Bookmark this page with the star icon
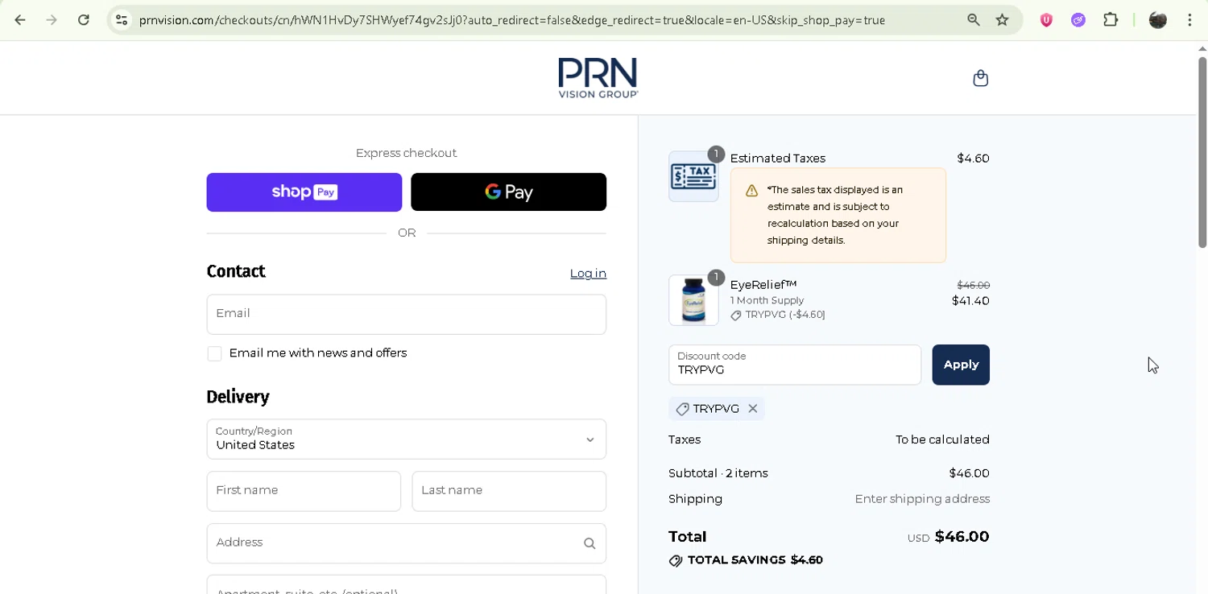 [1003, 20]
